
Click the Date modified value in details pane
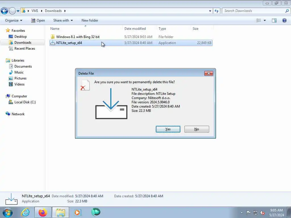click(x=89, y=196)
